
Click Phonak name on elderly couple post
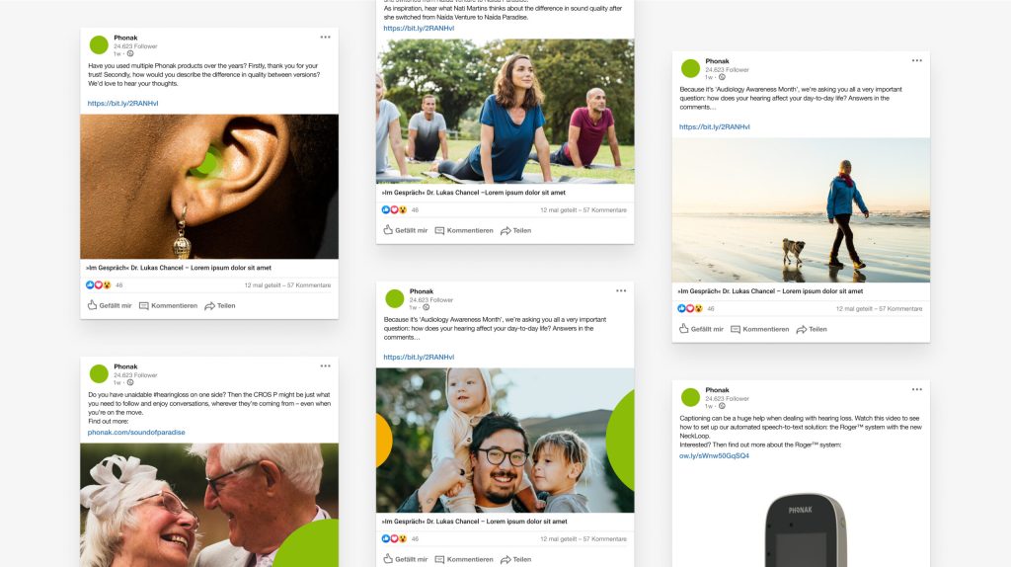point(125,366)
